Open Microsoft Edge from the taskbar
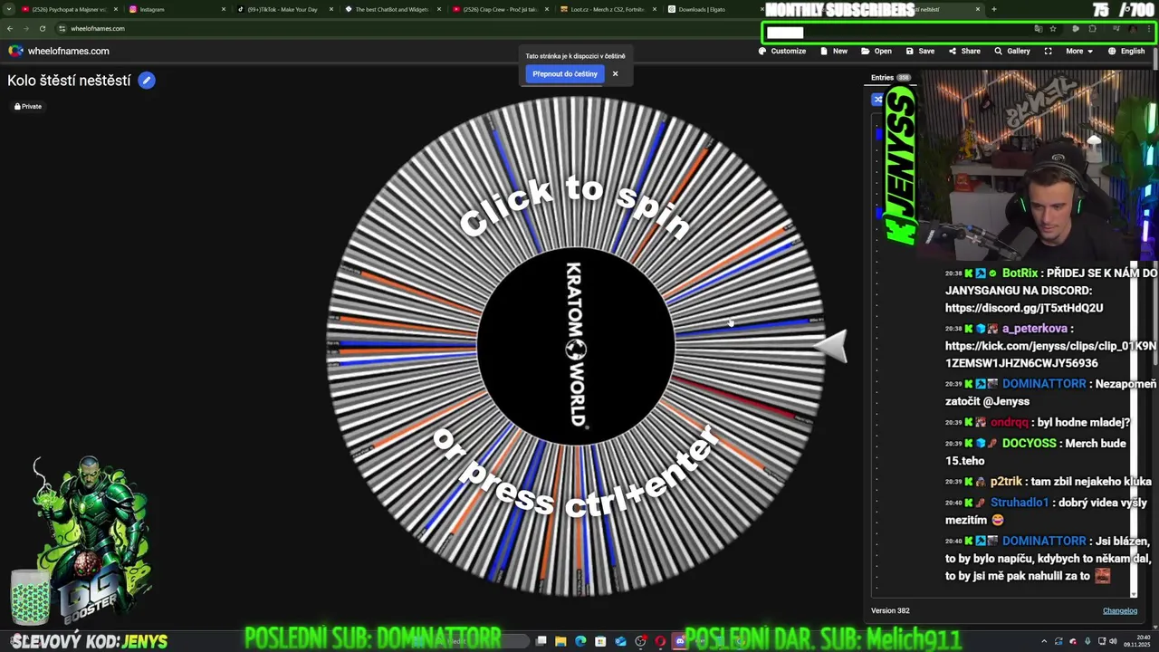This screenshot has height=652, width=1159. pyautogui.click(x=580, y=641)
